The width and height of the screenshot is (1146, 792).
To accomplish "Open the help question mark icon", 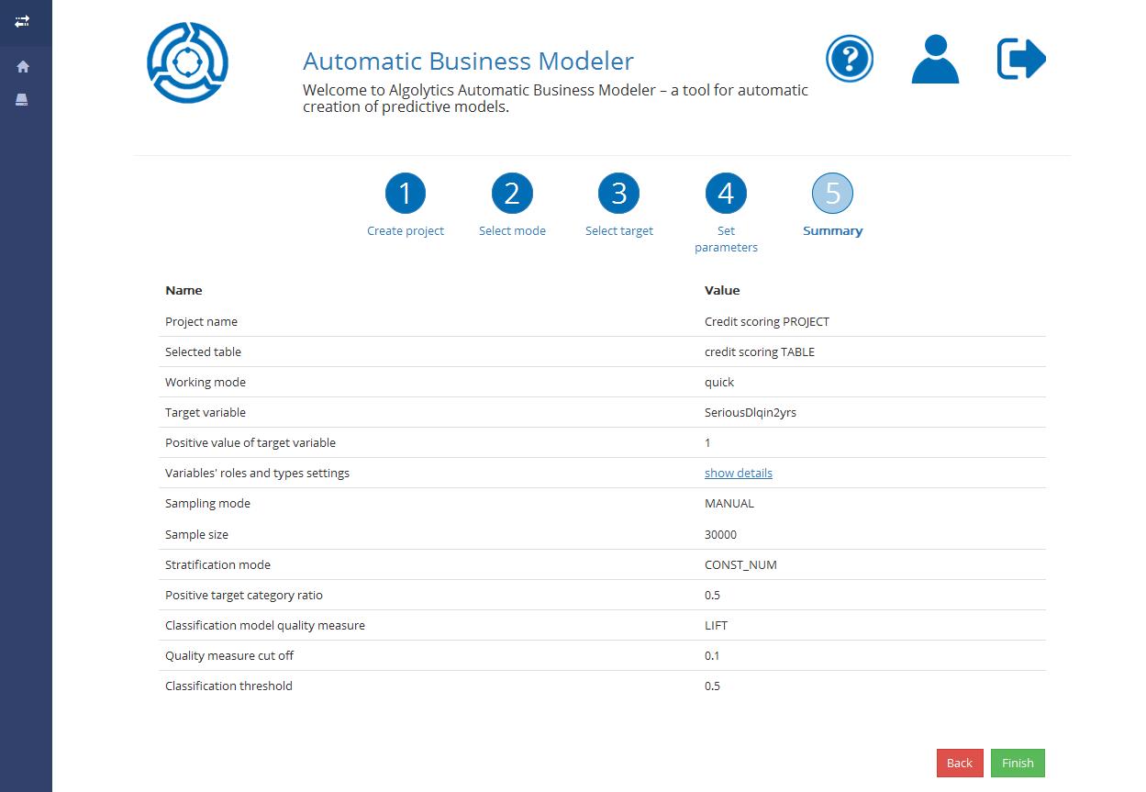I will pos(849,60).
